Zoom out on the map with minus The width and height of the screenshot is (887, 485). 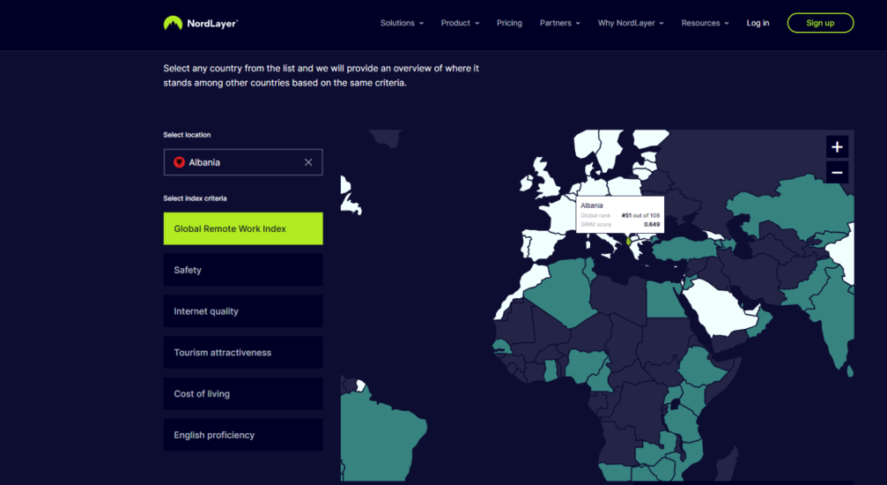point(837,173)
